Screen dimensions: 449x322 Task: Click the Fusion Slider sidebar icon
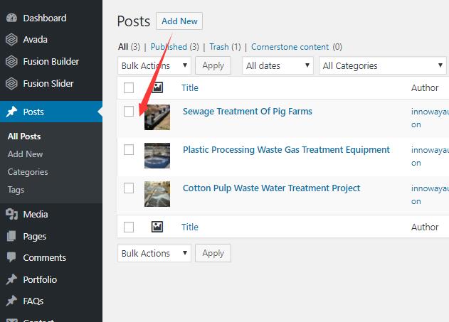(x=11, y=83)
